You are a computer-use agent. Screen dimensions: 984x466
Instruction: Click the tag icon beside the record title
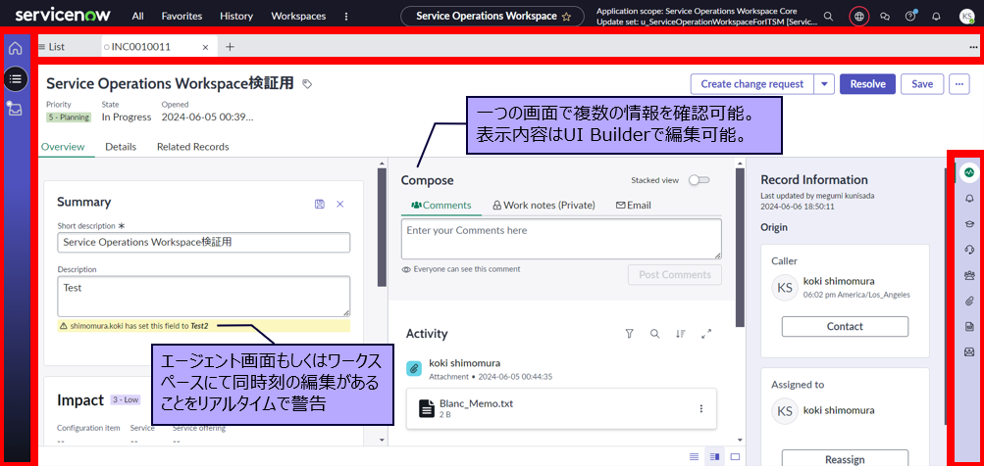(x=307, y=83)
